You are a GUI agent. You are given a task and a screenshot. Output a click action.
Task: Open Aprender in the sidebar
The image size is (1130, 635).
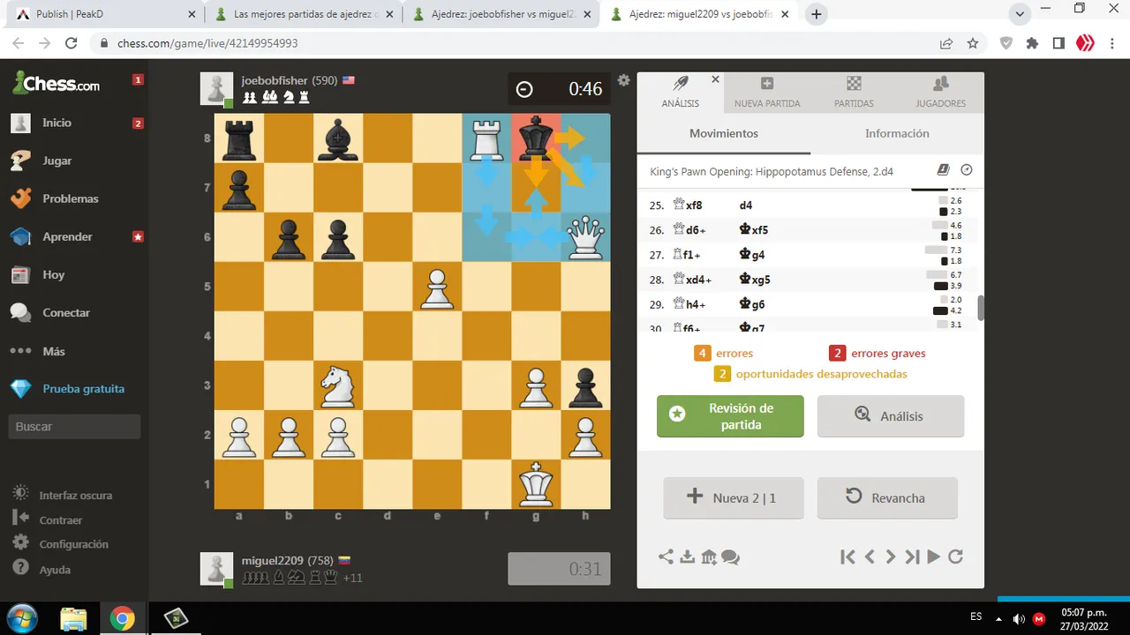(x=67, y=236)
